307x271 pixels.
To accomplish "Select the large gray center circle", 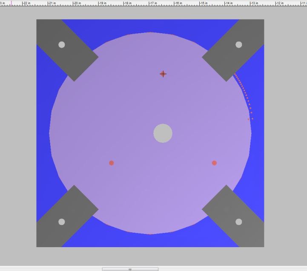I will (x=163, y=133).
